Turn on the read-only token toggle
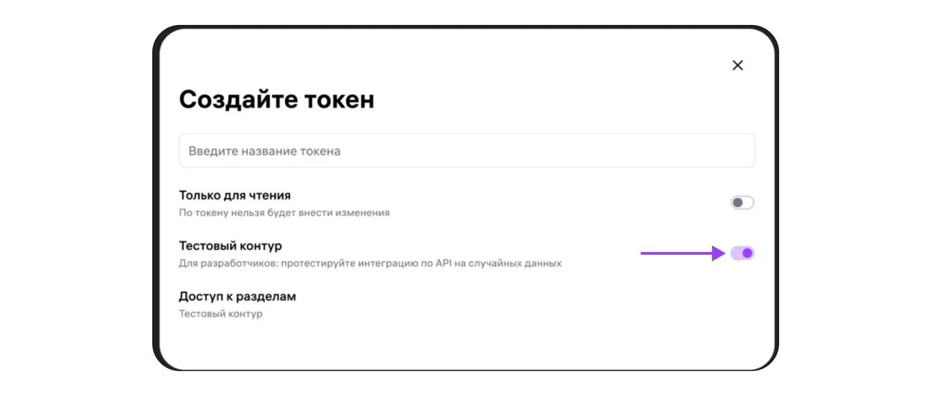The height and width of the screenshot is (396, 930). point(742,203)
